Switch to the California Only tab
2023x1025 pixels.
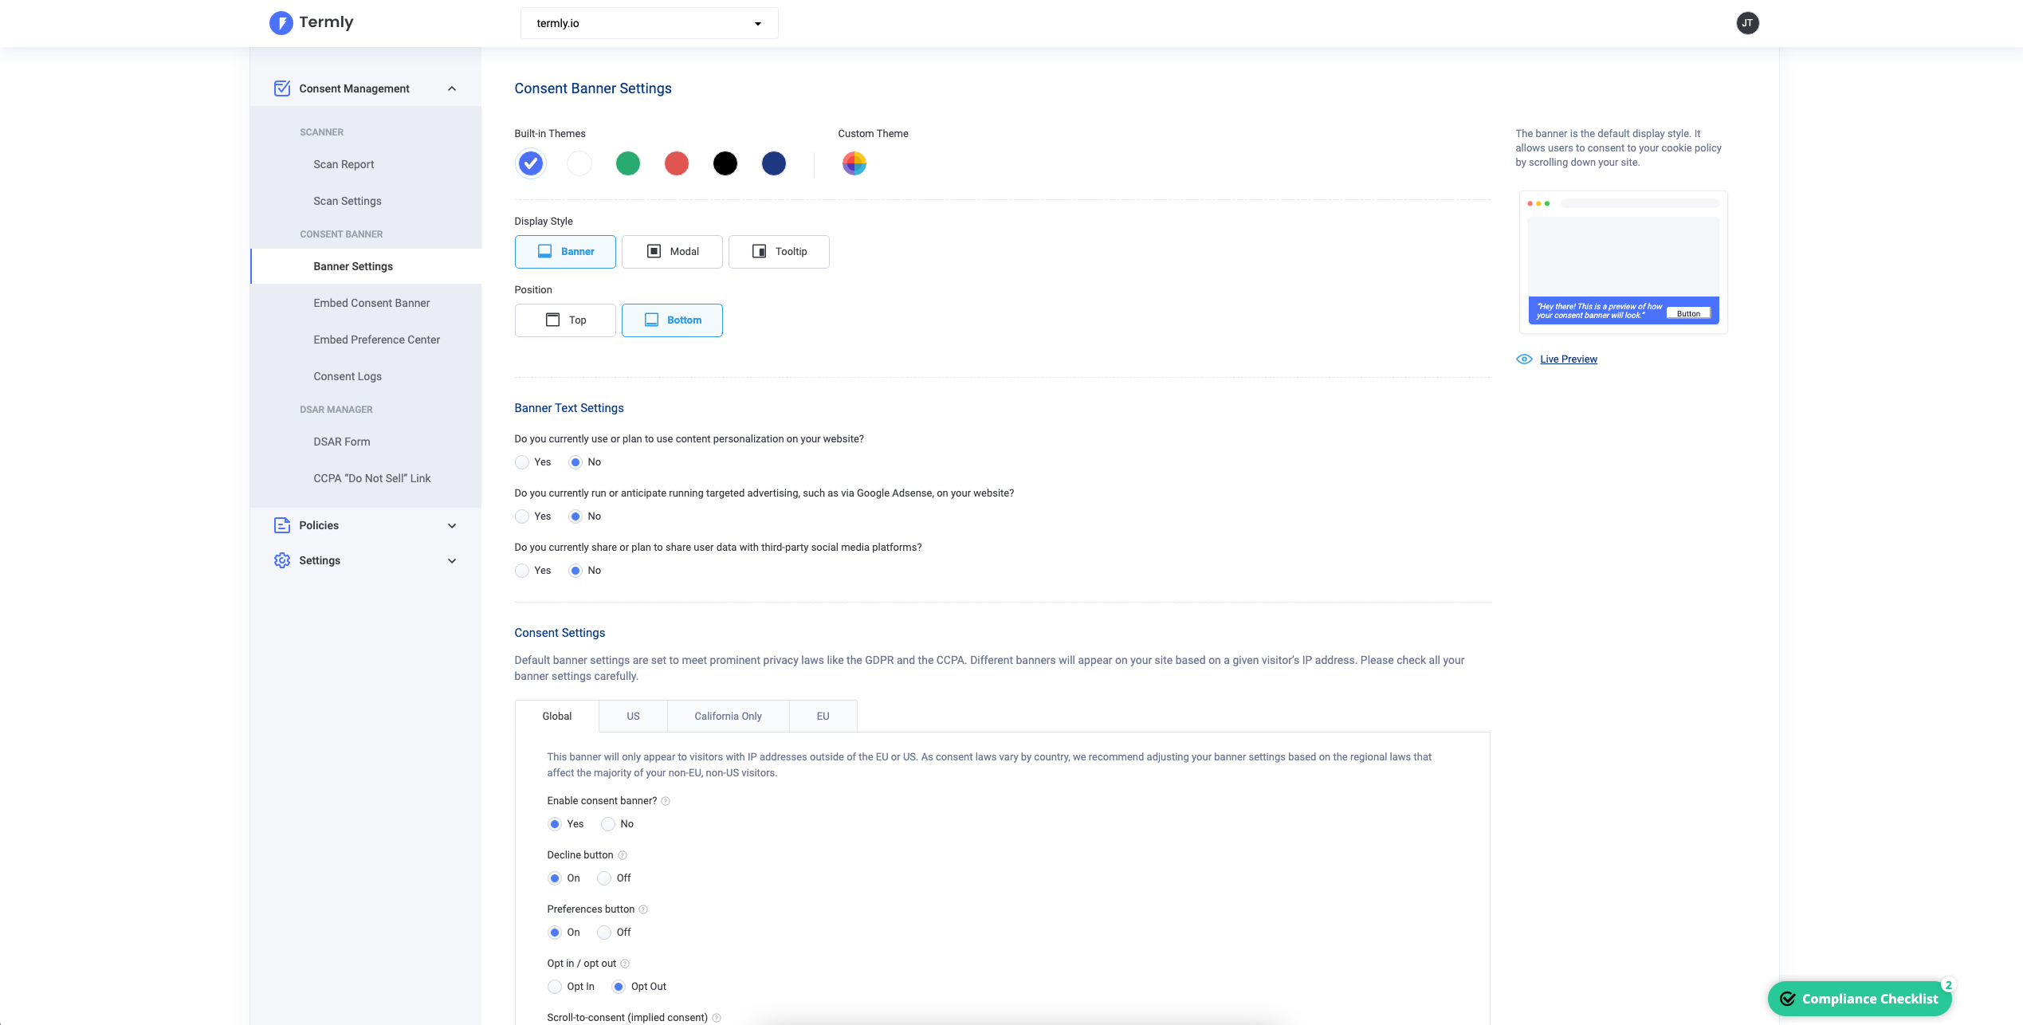point(728,717)
